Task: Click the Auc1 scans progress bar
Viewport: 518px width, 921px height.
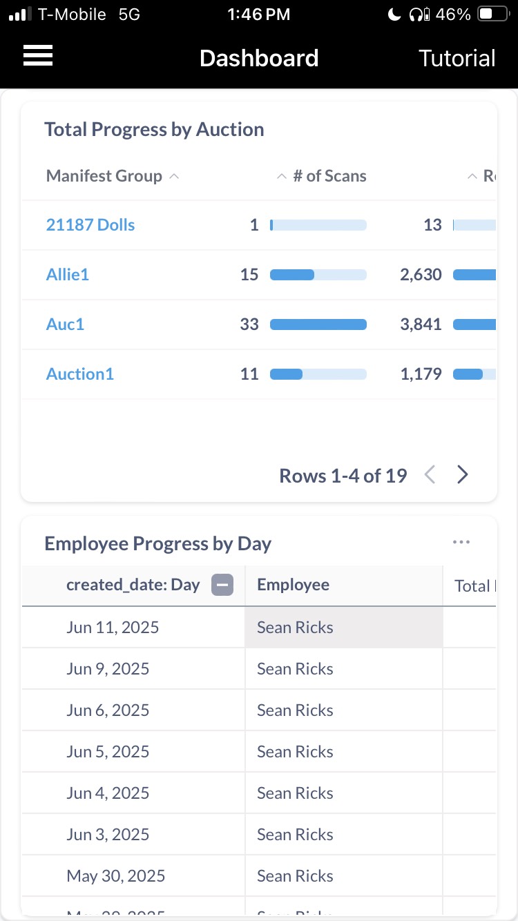Action: pos(318,324)
